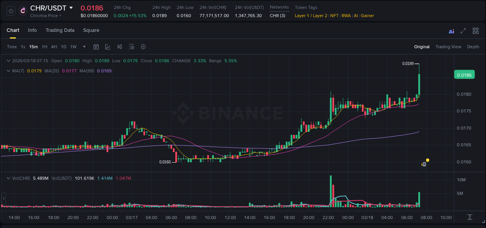Viewport: 486px width, 228px height.
Task: Open the widgets grid icon top right
Action: tap(476, 31)
